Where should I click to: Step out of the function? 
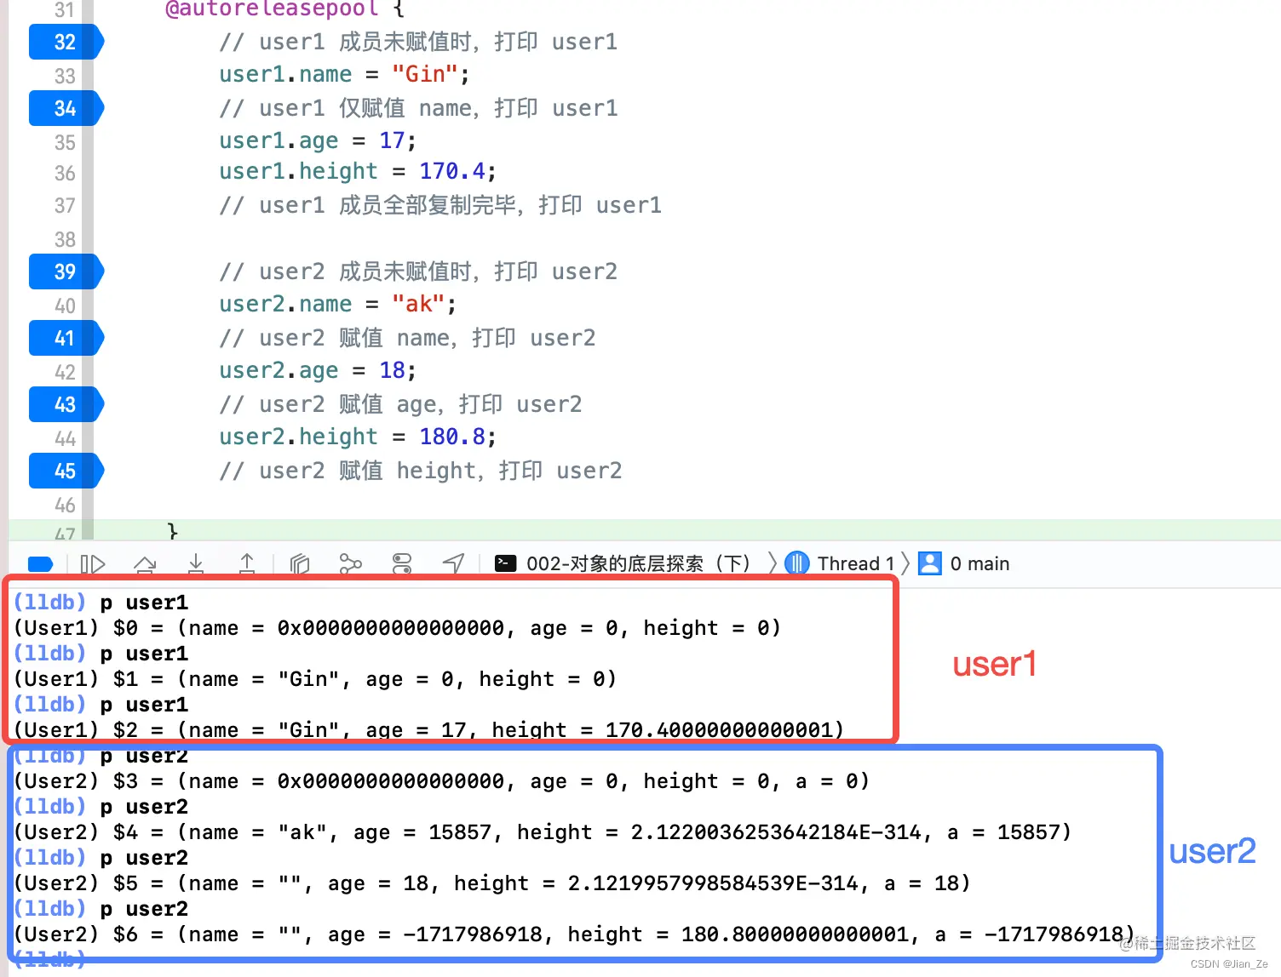(x=247, y=564)
